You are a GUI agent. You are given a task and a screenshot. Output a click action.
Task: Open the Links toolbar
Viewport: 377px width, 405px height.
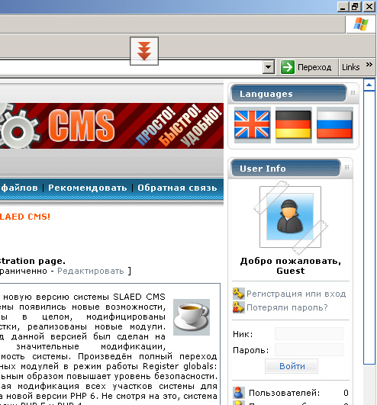click(x=351, y=67)
